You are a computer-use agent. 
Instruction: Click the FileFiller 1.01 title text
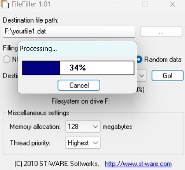[31, 4]
